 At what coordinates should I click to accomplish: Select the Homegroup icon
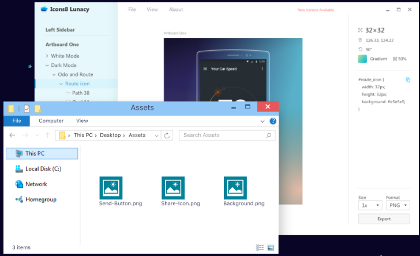point(19,199)
